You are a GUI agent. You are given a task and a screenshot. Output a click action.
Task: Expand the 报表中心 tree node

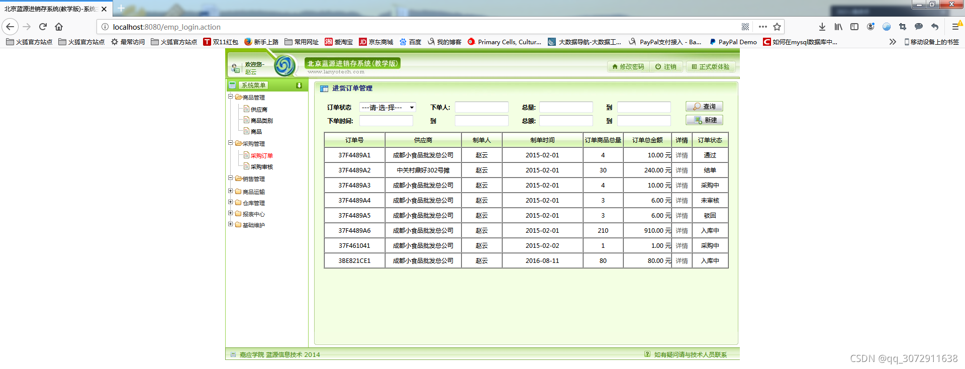tap(231, 213)
